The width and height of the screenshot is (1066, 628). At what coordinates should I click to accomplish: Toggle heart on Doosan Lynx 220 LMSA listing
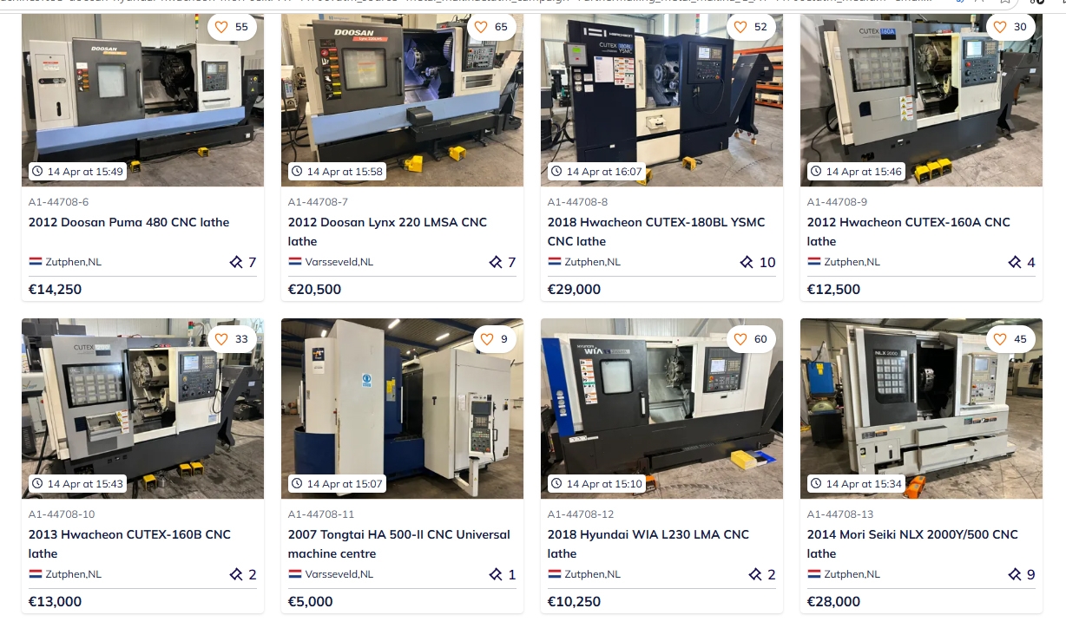point(481,27)
